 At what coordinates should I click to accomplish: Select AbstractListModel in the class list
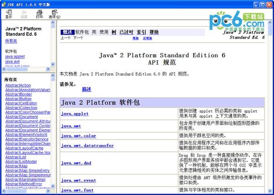21,162
